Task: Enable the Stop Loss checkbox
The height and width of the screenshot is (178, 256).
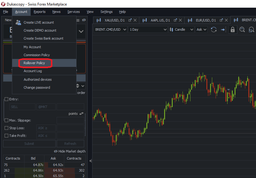Action: [x=6, y=128]
